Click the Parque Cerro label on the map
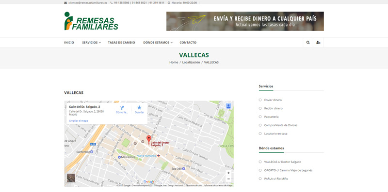The width and height of the screenshot is (388, 192). point(226,146)
